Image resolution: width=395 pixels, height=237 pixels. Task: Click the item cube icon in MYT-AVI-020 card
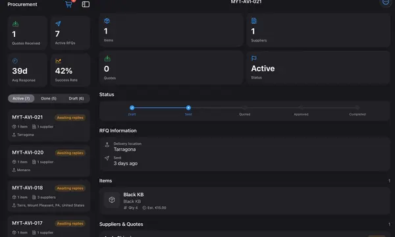click(x=14, y=162)
